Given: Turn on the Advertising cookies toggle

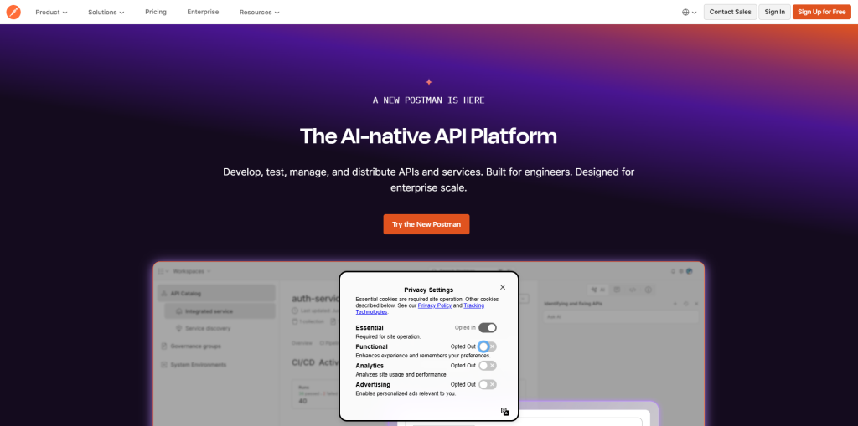Looking at the screenshot, I should pyautogui.click(x=488, y=384).
